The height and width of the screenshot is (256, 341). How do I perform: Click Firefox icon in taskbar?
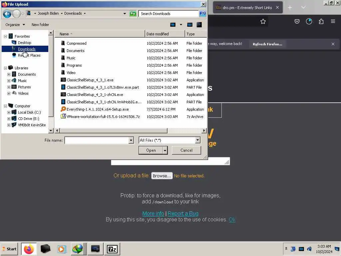click(x=29, y=249)
